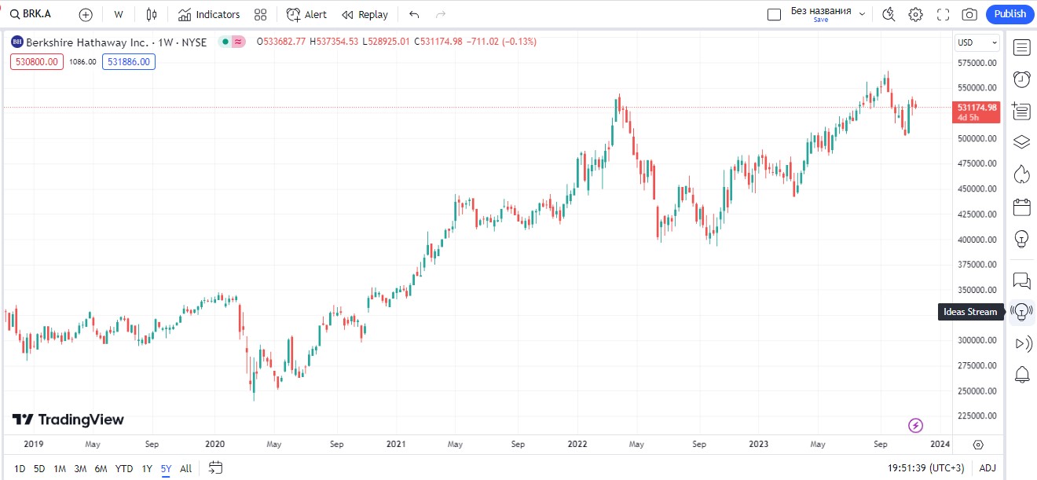Select the All time range tab

185,468
